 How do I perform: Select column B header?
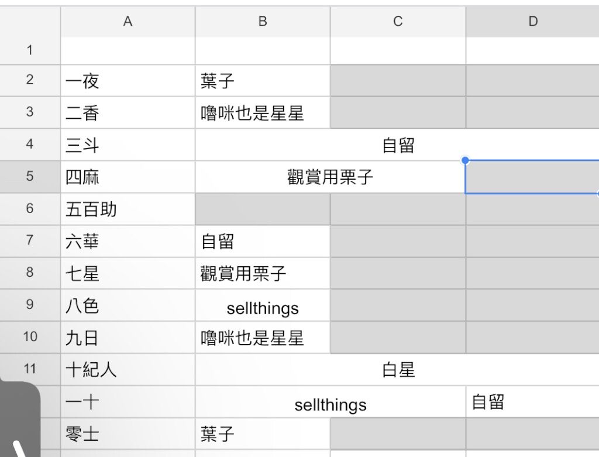pyautogui.click(x=263, y=22)
